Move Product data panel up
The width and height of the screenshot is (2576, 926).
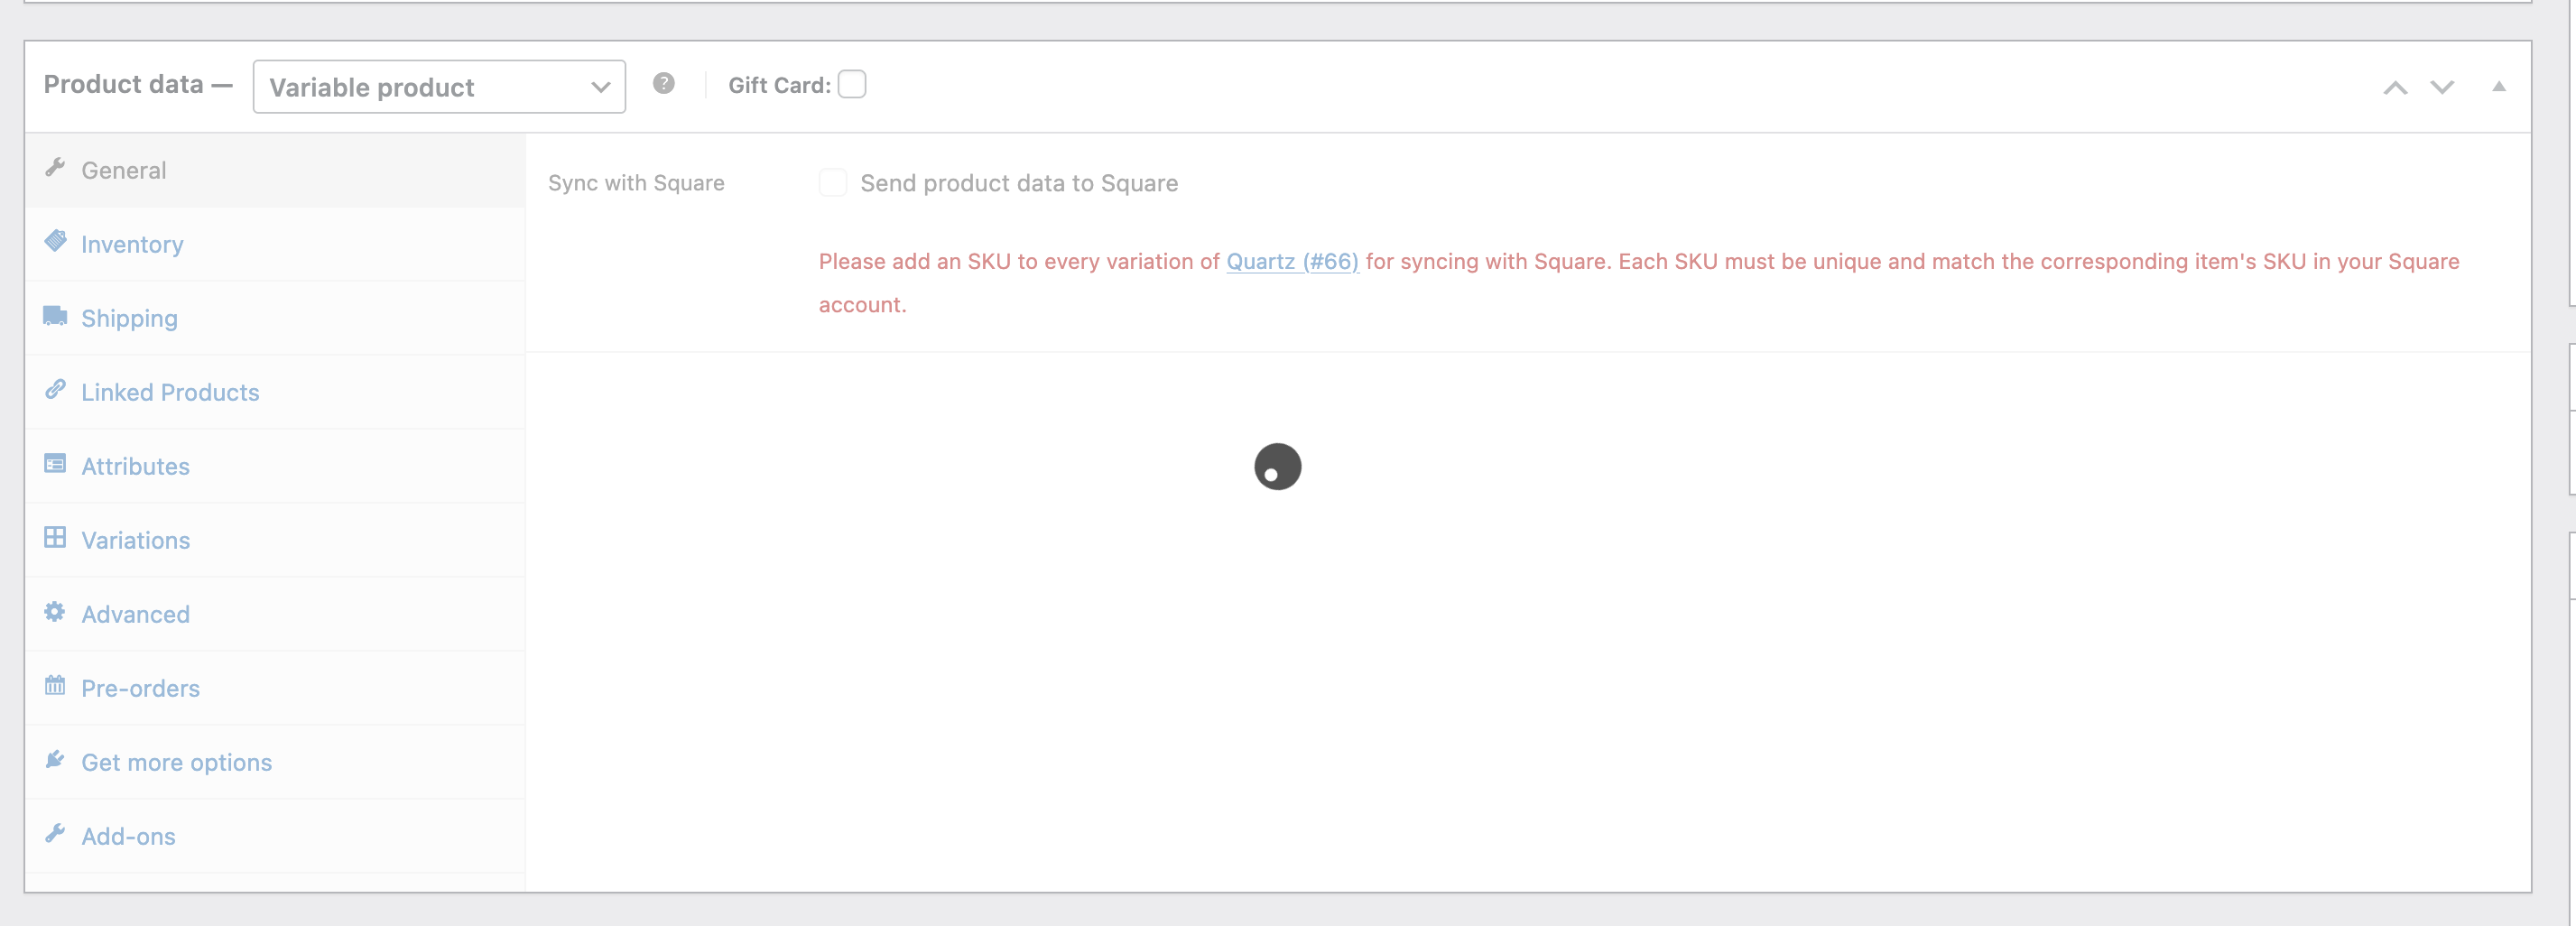pyautogui.click(x=2395, y=88)
